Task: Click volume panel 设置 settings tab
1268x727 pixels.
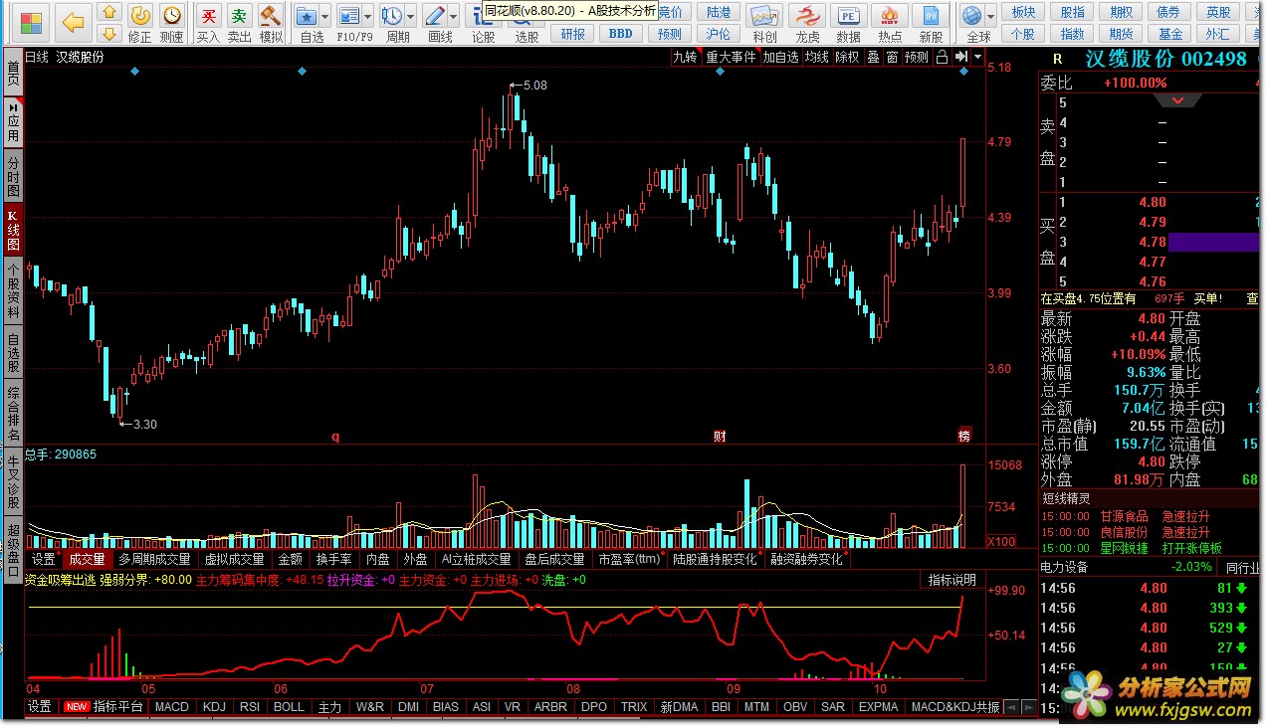Action: point(43,559)
